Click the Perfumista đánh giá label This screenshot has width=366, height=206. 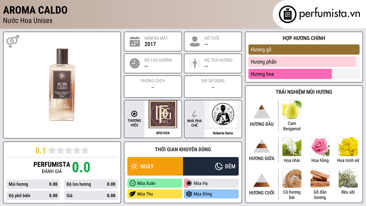click(x=52, y=167)
